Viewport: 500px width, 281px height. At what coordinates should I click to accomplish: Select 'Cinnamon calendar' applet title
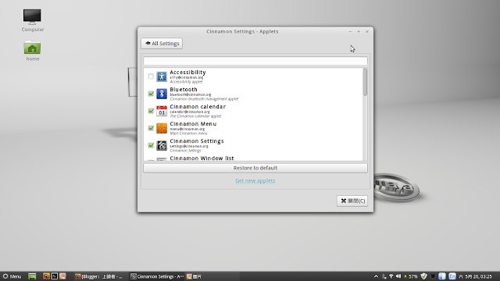[x=198, y=107]
